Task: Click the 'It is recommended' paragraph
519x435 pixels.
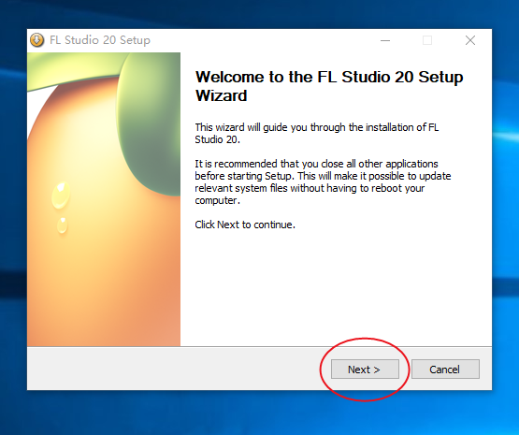Action: [323, 181]
